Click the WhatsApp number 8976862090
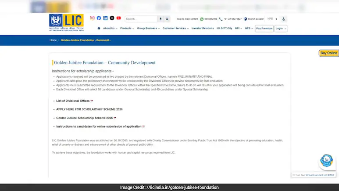339x191 pixels. coord(211,19)
